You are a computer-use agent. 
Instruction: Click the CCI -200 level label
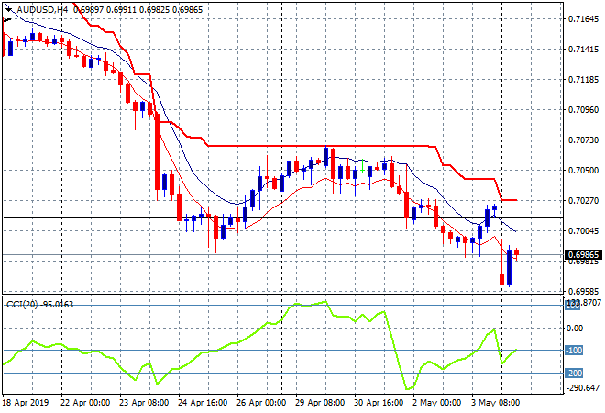point(573,374)
